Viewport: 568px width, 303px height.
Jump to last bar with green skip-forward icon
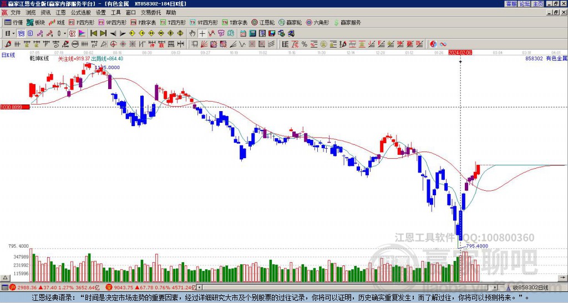coord(103,33)
